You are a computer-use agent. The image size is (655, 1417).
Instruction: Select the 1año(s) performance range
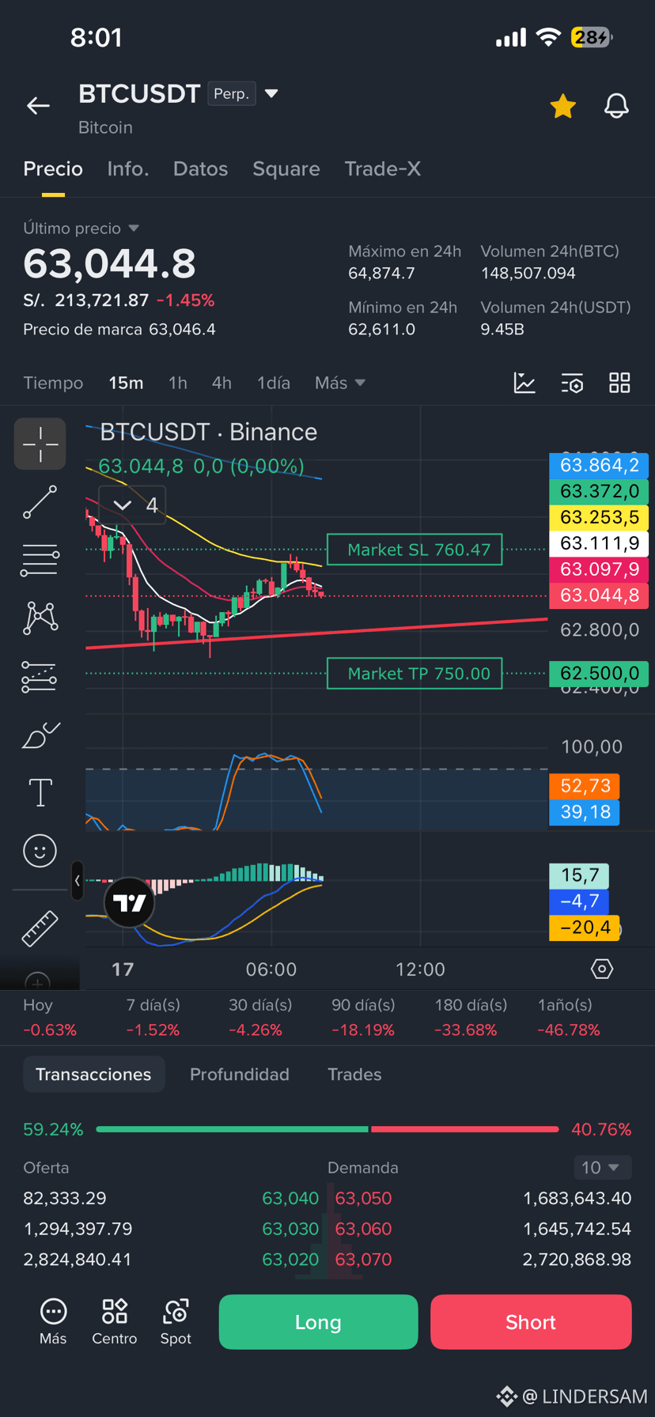point(567,1017)
